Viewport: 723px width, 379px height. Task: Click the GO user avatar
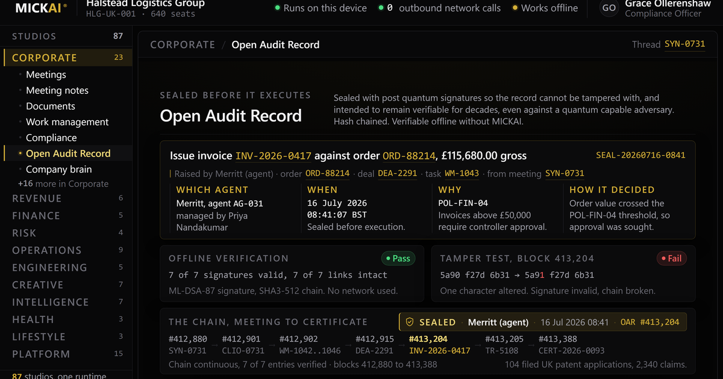pyautogui.click(x=609, y=8)
